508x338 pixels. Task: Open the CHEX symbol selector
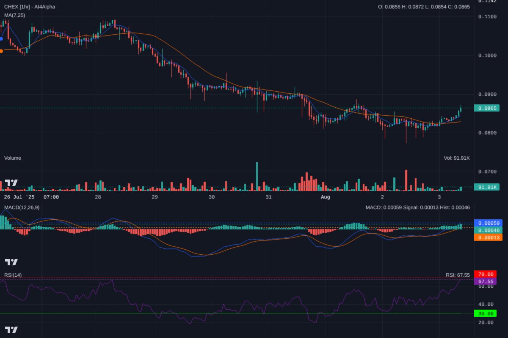click(x=10, y=7)
